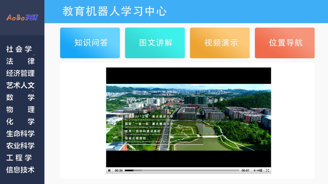
Task: Open the 知识问答 section
Action: [x=90, y=43]
